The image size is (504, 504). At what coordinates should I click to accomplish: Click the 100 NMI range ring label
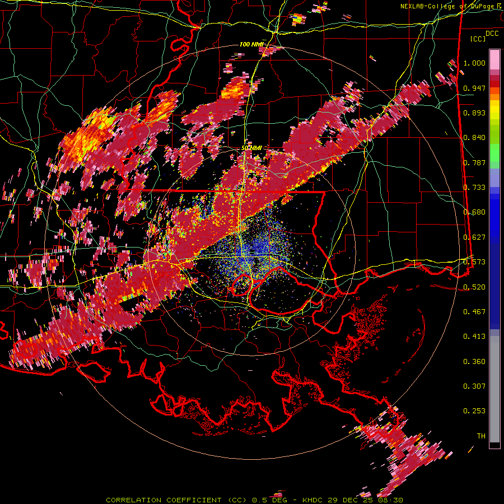coord(251,44)
